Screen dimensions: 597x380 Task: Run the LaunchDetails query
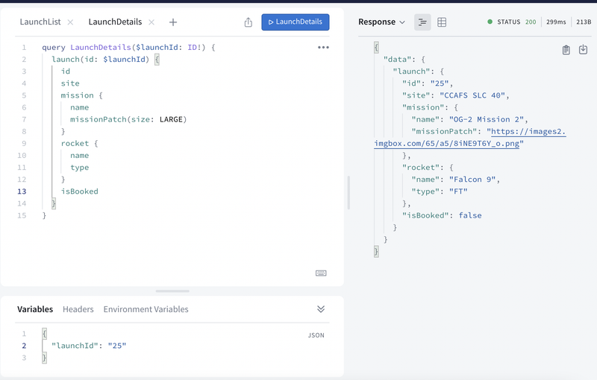pos(295,22)
